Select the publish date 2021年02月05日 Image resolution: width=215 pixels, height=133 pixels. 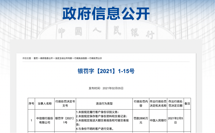click(x=113, y=88)
